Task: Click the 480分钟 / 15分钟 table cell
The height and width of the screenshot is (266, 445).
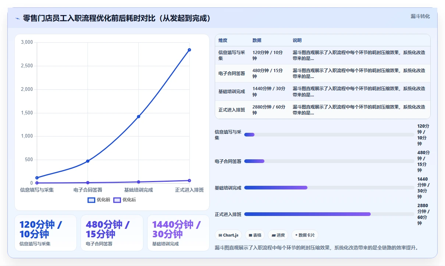Action: point(268,74)
